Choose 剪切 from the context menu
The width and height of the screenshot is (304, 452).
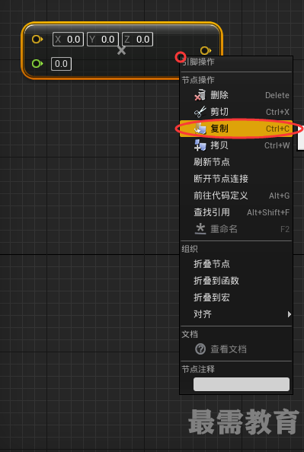click(236, 112)
